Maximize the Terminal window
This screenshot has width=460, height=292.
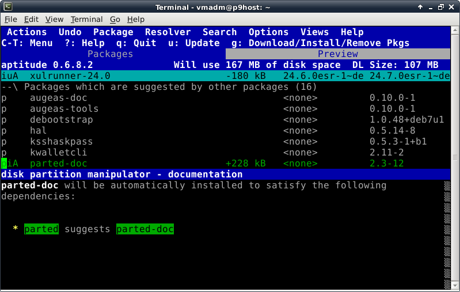pos(442,7)
